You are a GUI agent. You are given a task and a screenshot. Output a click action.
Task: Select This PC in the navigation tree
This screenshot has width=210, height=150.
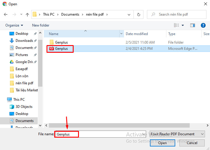[x=16, y=100]
